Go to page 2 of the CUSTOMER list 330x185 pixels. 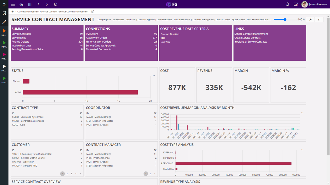[67, 174]
